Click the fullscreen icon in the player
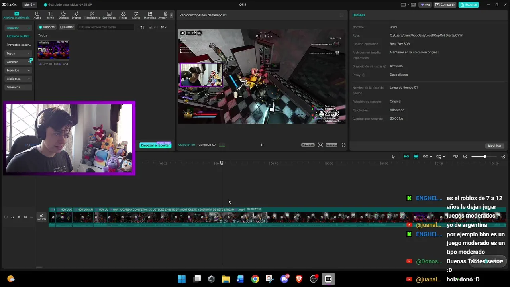 pyautogui.click(x=343, y=145)
